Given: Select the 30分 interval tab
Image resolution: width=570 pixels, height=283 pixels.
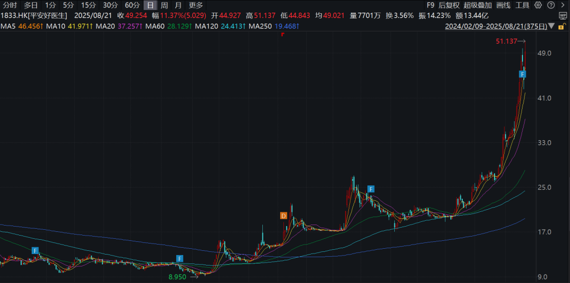Looking at the screenshot, I should (x=110, y=5).
